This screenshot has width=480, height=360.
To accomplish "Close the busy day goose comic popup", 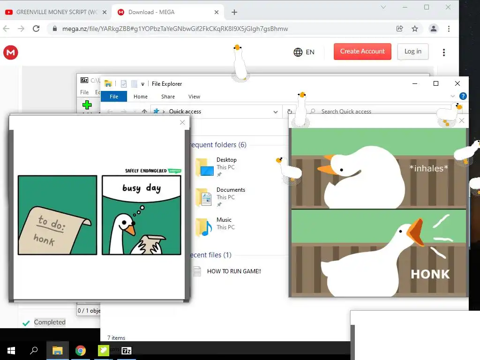I will 182,122.
